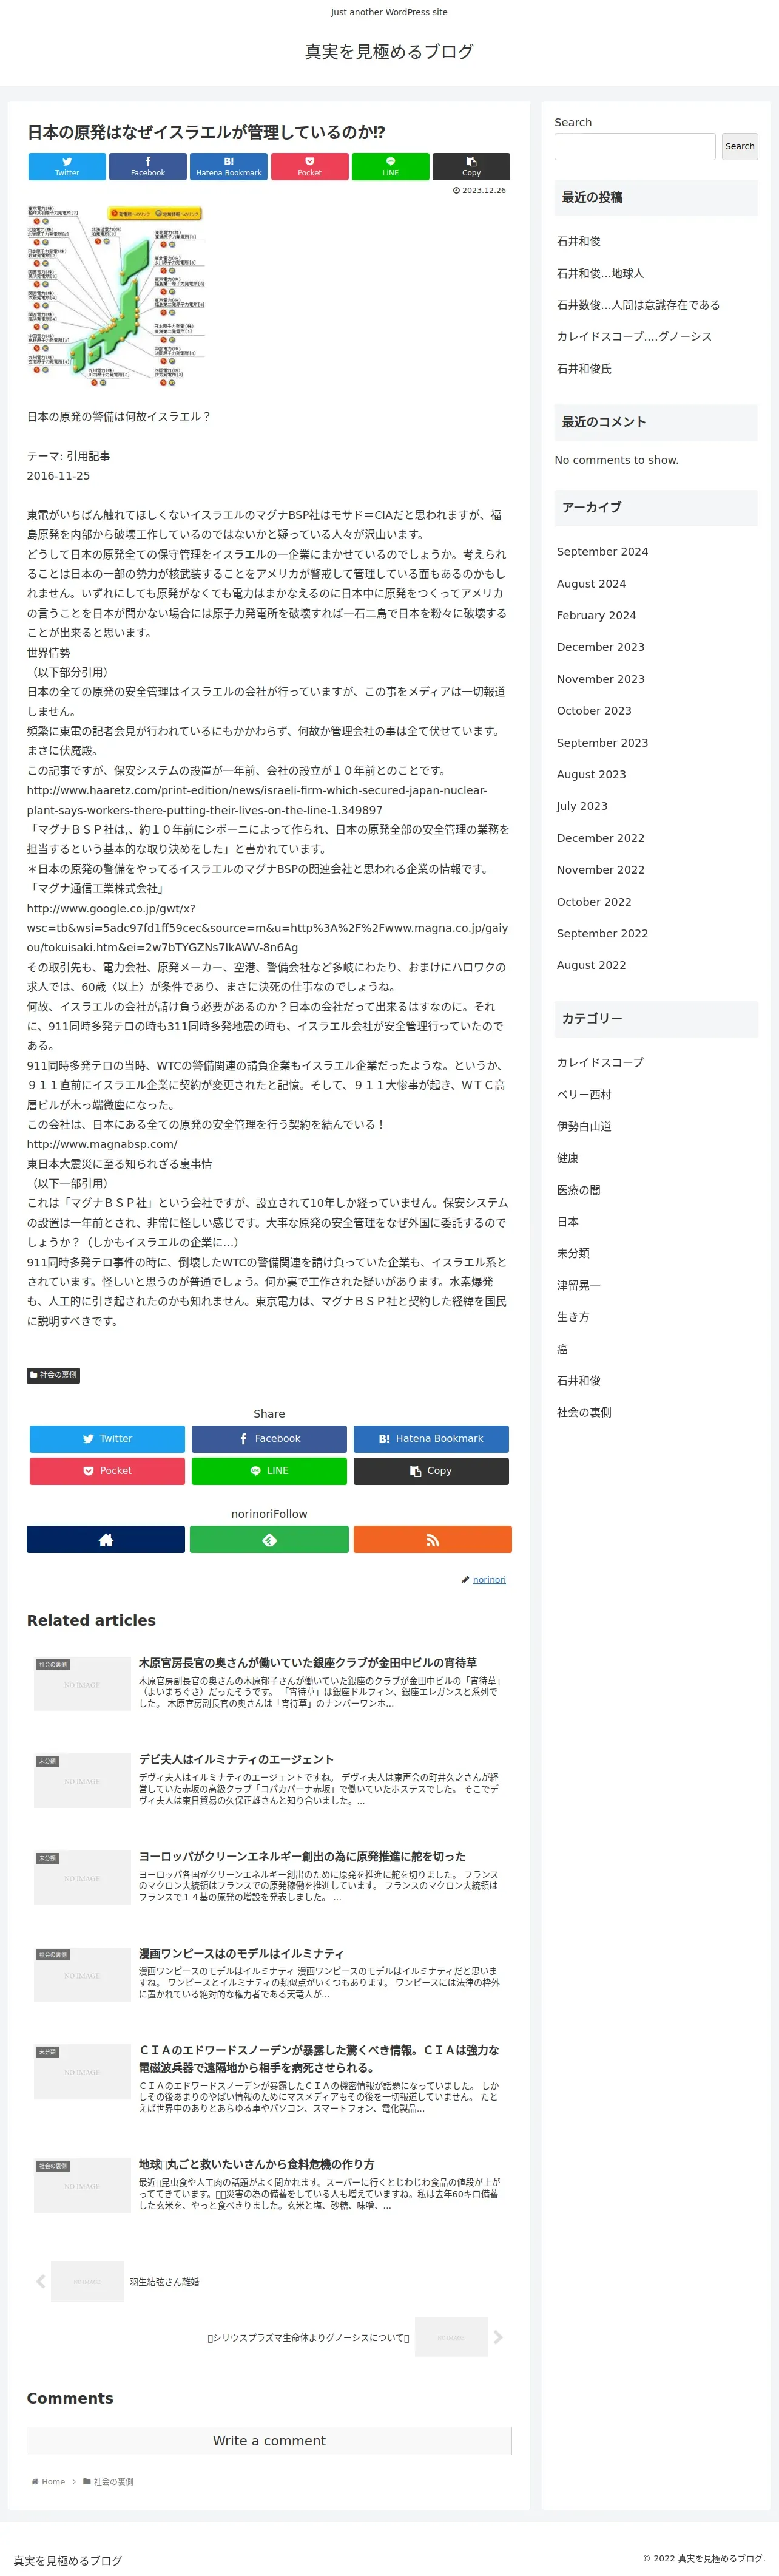
Task: Click the Search button in sidebar
Action: pyautogui.click(x=740, y=146)
